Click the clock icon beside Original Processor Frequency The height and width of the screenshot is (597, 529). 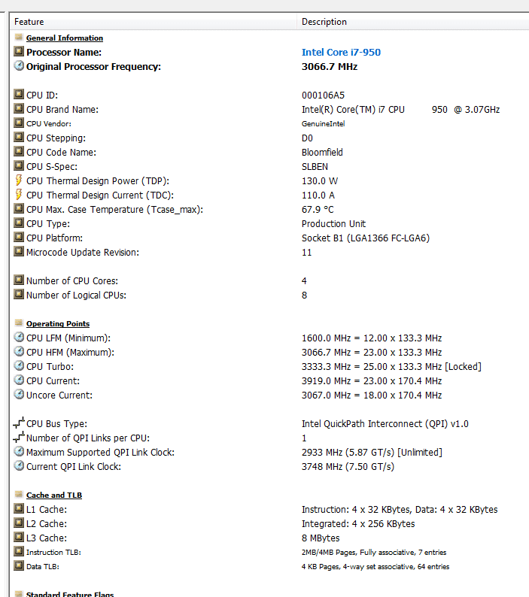19,65
